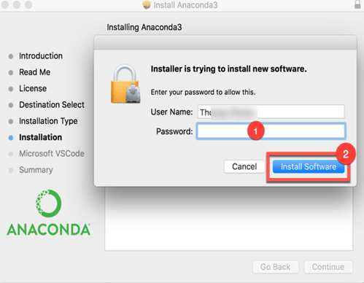Focus the Password input field
The height and width of the screenshot is (283, 364).
point(271,131)
